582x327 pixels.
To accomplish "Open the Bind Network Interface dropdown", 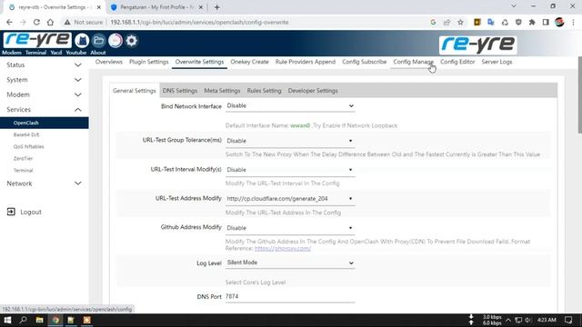I will coord(290,106).
